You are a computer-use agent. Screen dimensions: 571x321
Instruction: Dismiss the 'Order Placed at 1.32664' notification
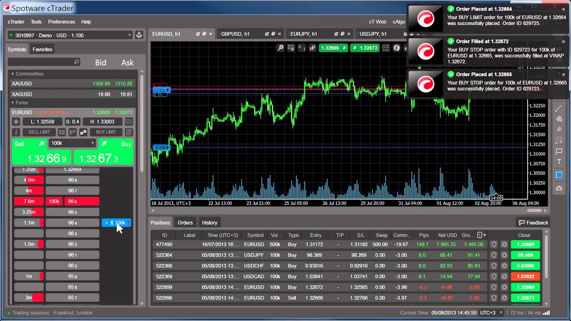[x=563, y=8]
